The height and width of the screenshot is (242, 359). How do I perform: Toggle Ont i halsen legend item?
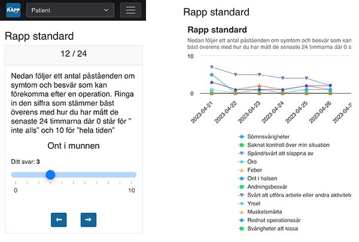pyautogui.click(x=258, y=179)
